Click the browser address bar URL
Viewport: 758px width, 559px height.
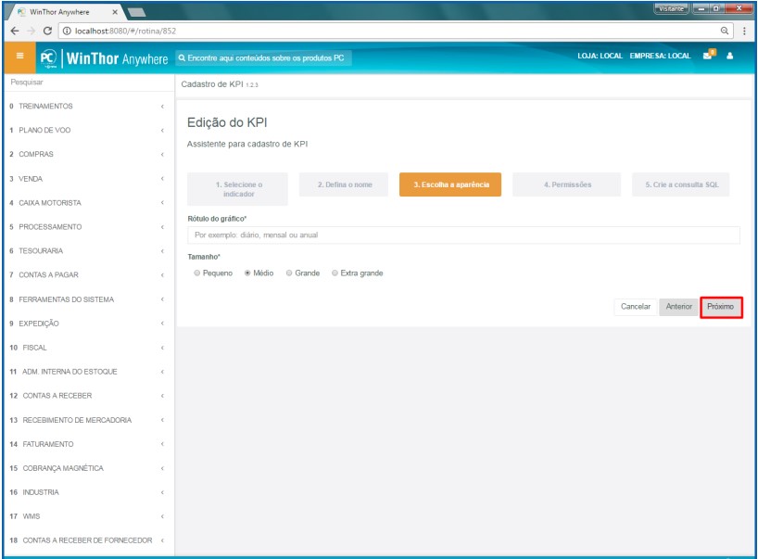[x=125, y=31]
